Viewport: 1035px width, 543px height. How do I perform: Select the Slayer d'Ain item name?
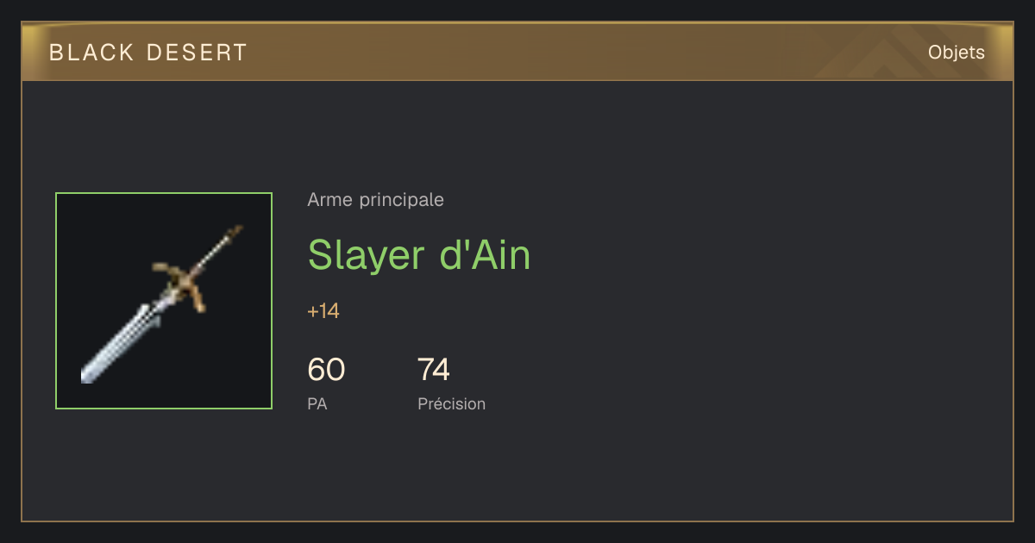[419, 254]
